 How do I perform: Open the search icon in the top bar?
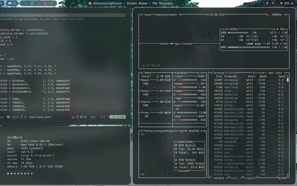pyautogui.click(x=1, y=3)
